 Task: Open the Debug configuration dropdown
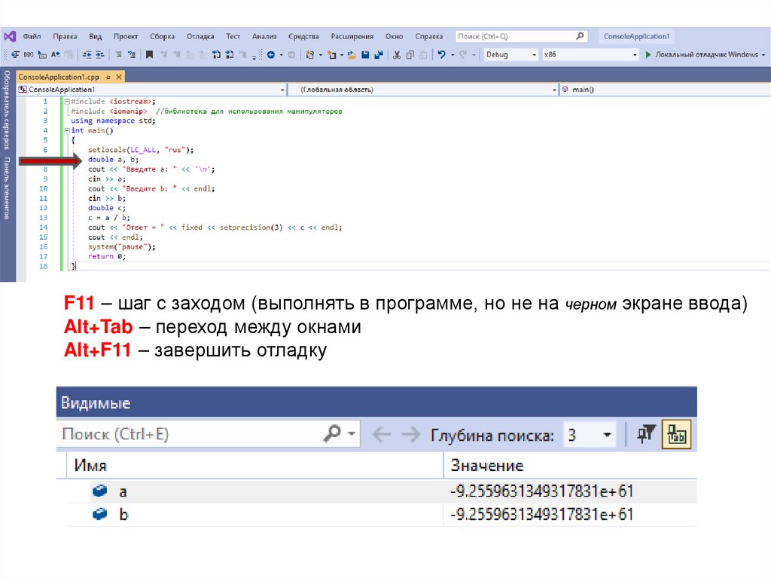pyautogui.click(x=534, y=55)
